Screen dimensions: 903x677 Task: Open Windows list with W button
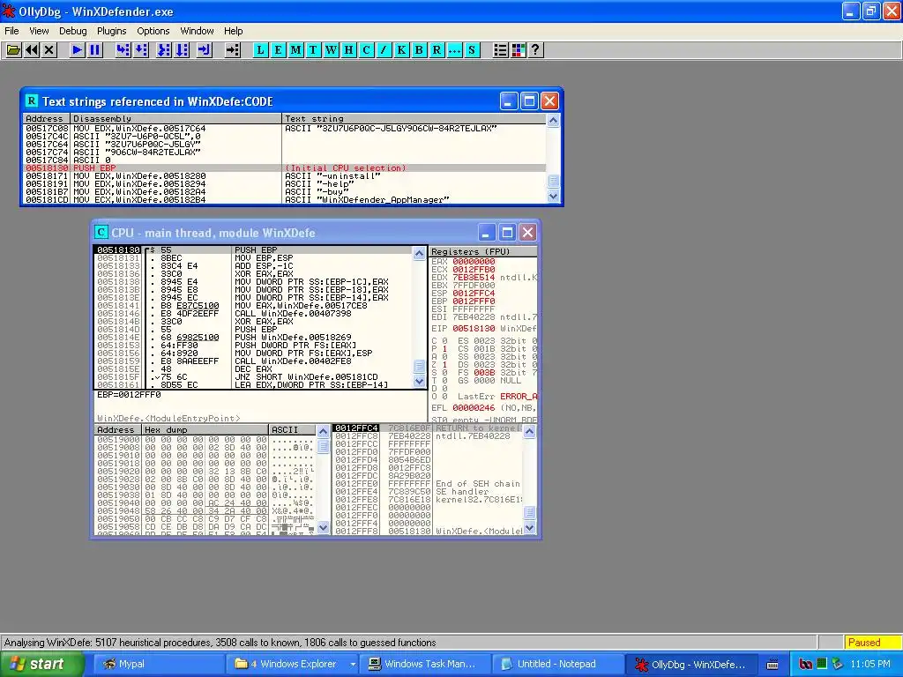point(331,50)
